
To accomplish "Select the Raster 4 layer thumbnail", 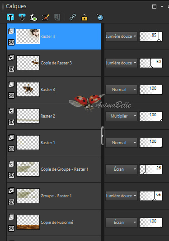I will coord(28,36).
